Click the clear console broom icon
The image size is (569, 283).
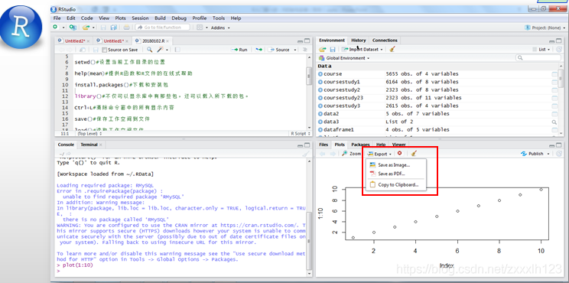click(305, 154)
